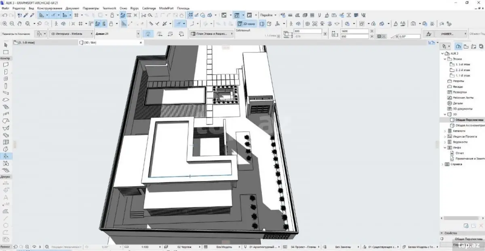This screenshot has height=251, width=485.
Task: Toggle the grid snap hash icon
Action: click(76, 15)
